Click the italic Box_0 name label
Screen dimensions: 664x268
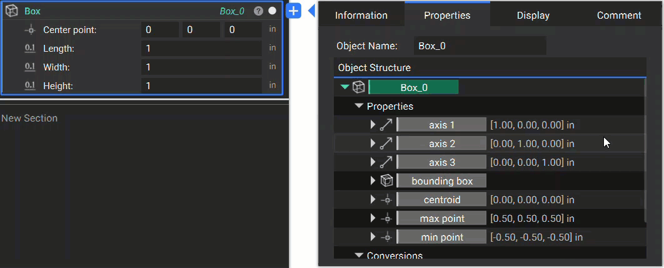coord(232,11)
